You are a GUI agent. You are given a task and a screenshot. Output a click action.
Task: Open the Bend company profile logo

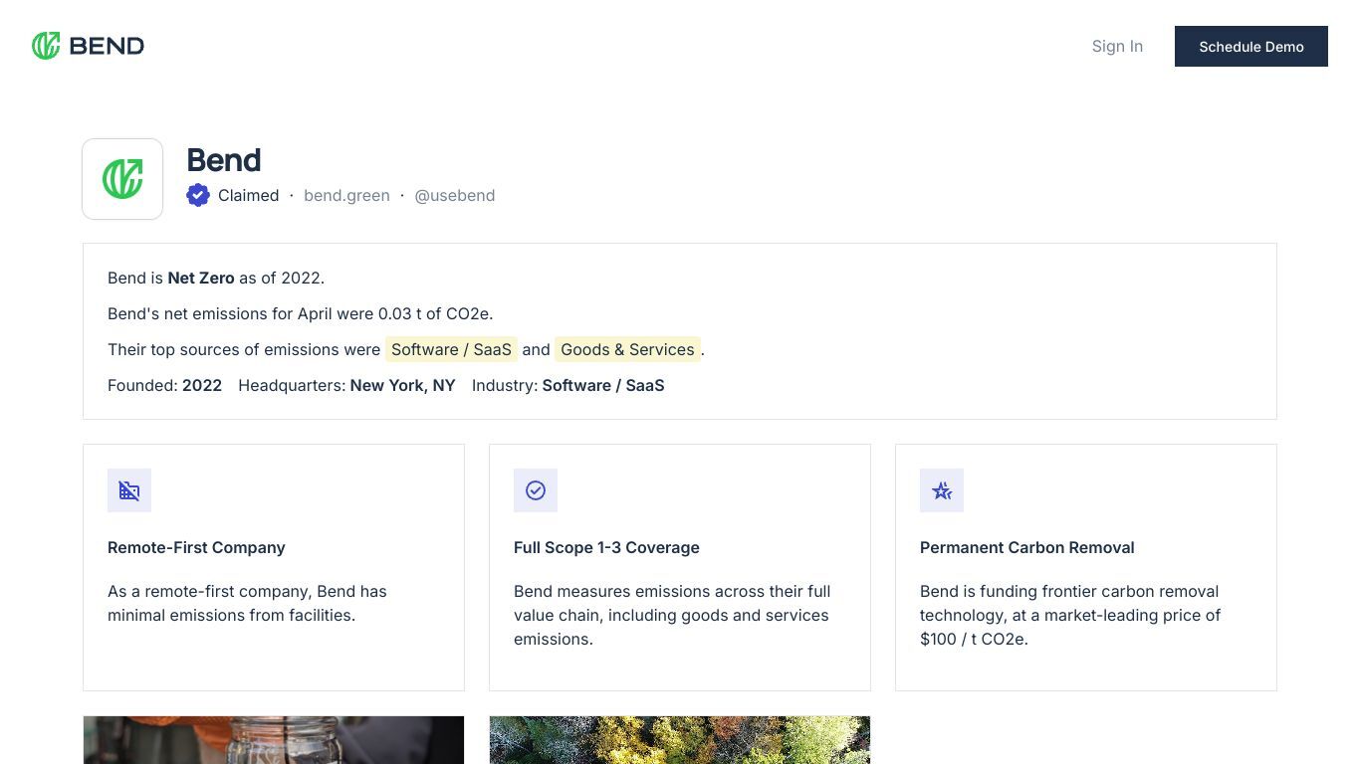click(x=122, y=179)
